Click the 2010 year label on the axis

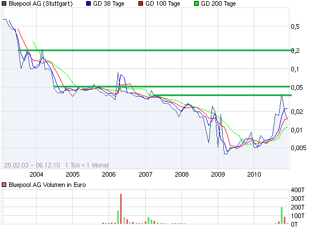pyautogui.click(x=254, y=174)
